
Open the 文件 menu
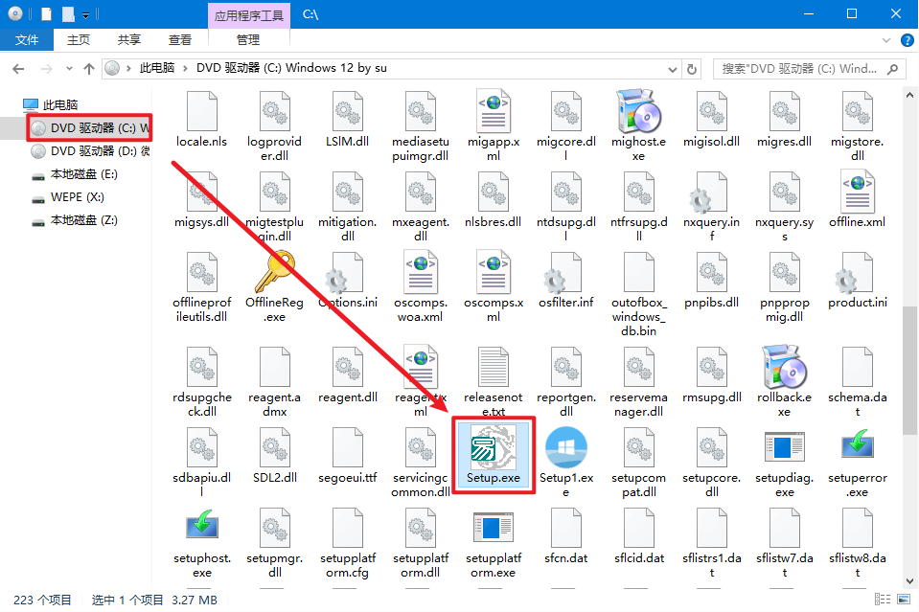(x=28, y=40)
